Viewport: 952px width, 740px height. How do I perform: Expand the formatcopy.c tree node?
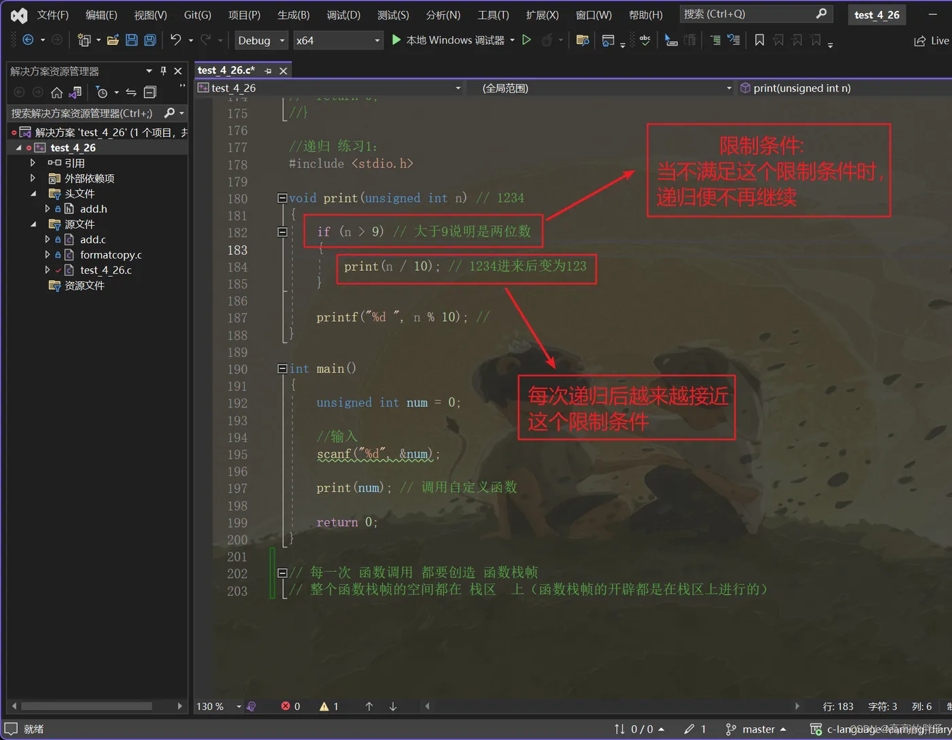click(x=47, y=254)
